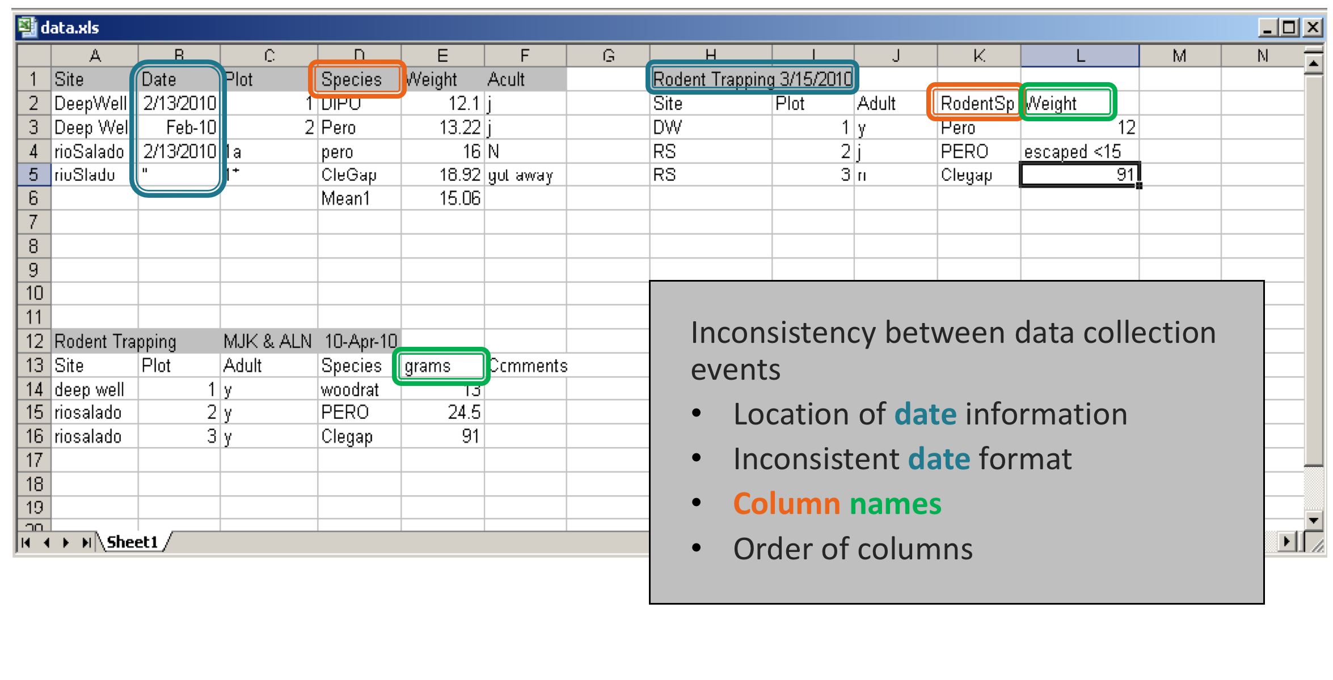Click the Select All corner above row 1
This screenshot has width=1333, height=680.
[34, 55]
